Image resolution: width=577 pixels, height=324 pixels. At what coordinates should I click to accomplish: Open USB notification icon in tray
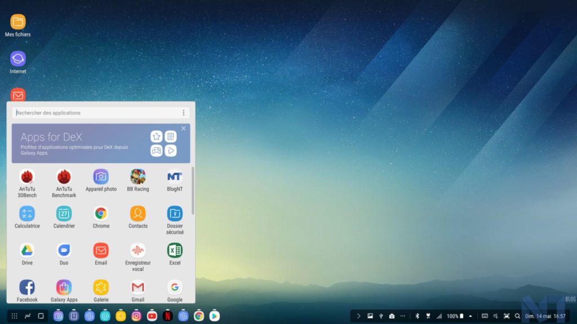(x=381, y=316)
